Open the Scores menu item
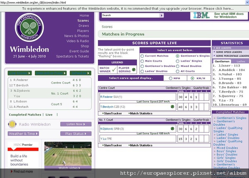249x178 pixels. 83,21
